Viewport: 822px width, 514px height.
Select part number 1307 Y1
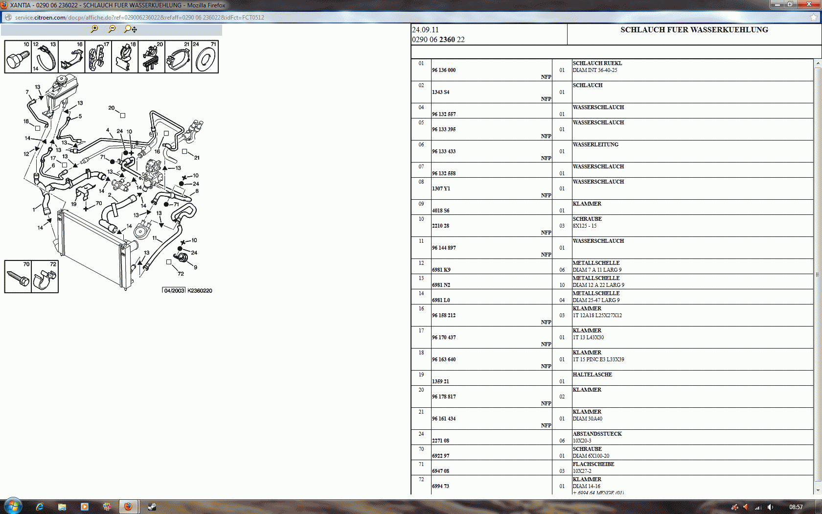441,188
